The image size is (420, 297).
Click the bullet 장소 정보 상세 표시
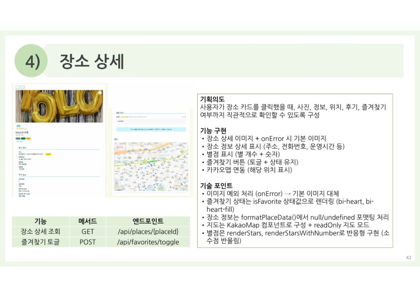[275, 146]
